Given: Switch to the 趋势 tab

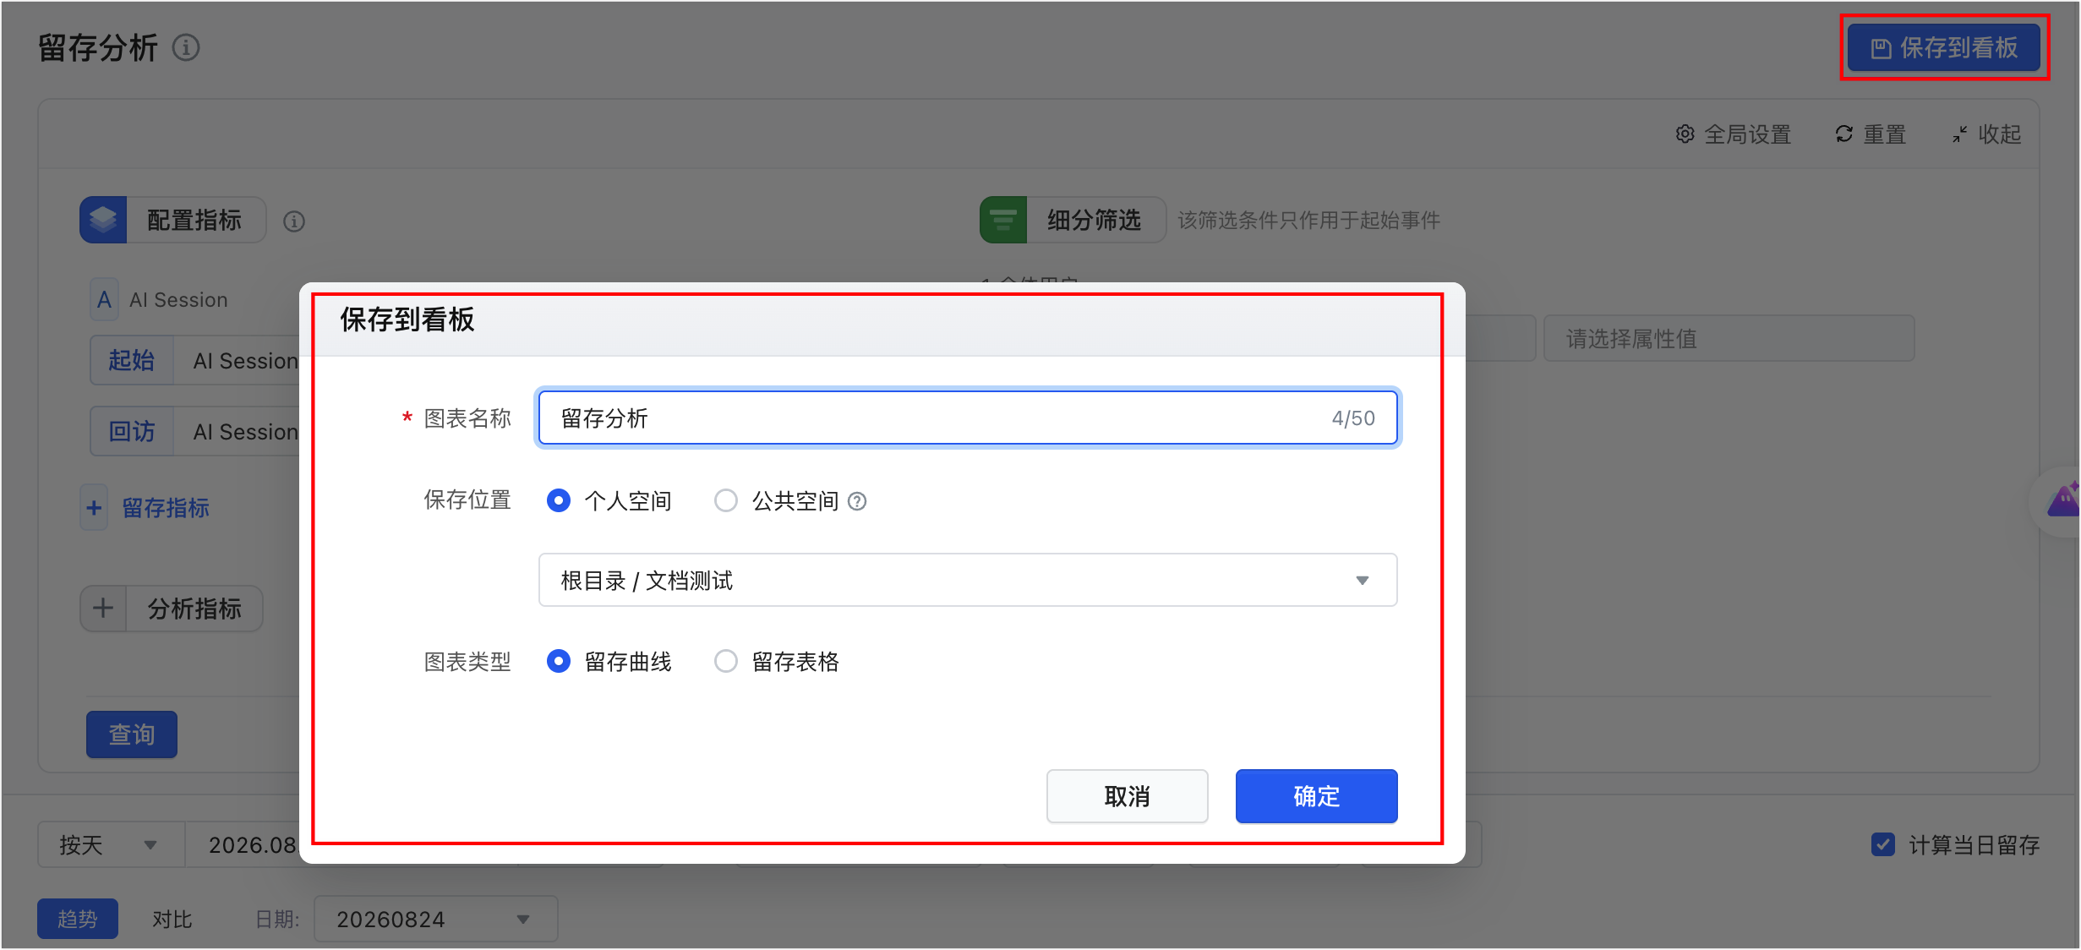Looking at the screenshot, I should pyautogui.click(x=78, y=919).
